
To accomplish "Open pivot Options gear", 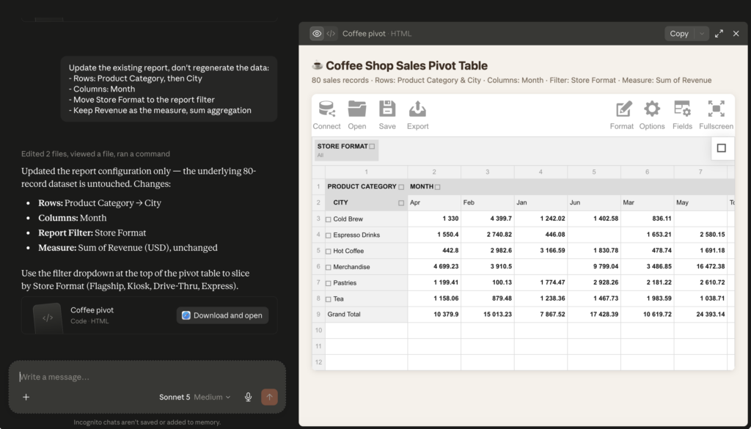I will tap(652, 115).
